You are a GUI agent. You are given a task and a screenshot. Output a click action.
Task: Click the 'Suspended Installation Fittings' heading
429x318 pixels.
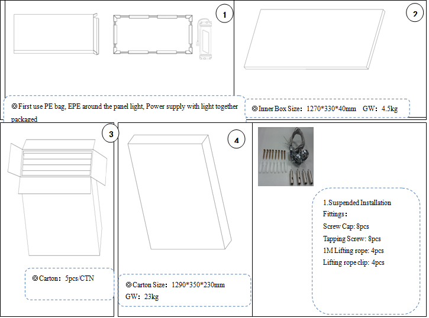click(357, 209)
